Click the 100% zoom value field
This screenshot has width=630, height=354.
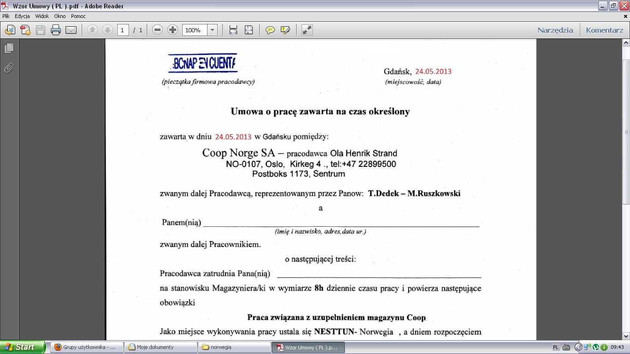coord(195,30)
